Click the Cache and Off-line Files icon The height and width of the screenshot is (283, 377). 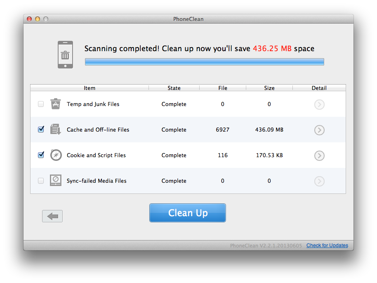coord(56,130)
